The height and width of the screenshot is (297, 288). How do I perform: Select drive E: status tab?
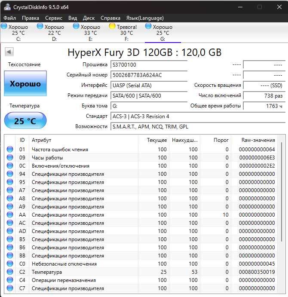90,33
